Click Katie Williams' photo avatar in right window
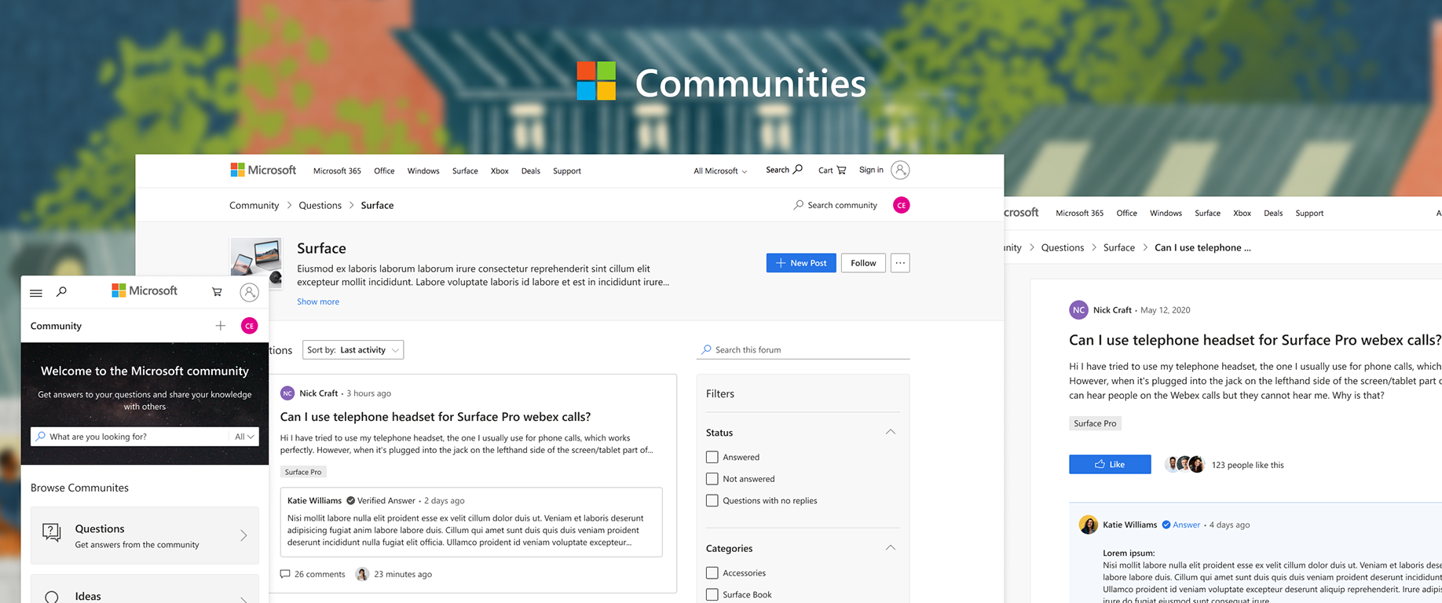This screenshot has width=1442, height=603. click(x=1089, y=524)
